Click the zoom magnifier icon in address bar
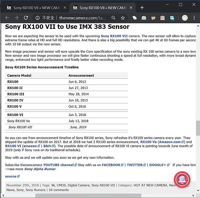Viewport: 200px width, 198px height. click(x=113, y=18)
